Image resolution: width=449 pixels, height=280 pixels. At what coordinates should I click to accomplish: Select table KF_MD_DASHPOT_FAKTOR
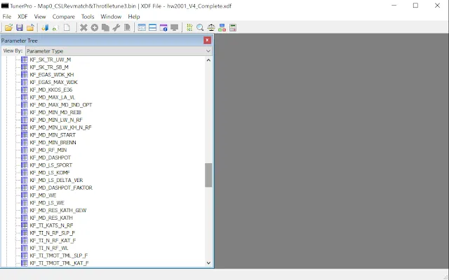tap(61, 188)
